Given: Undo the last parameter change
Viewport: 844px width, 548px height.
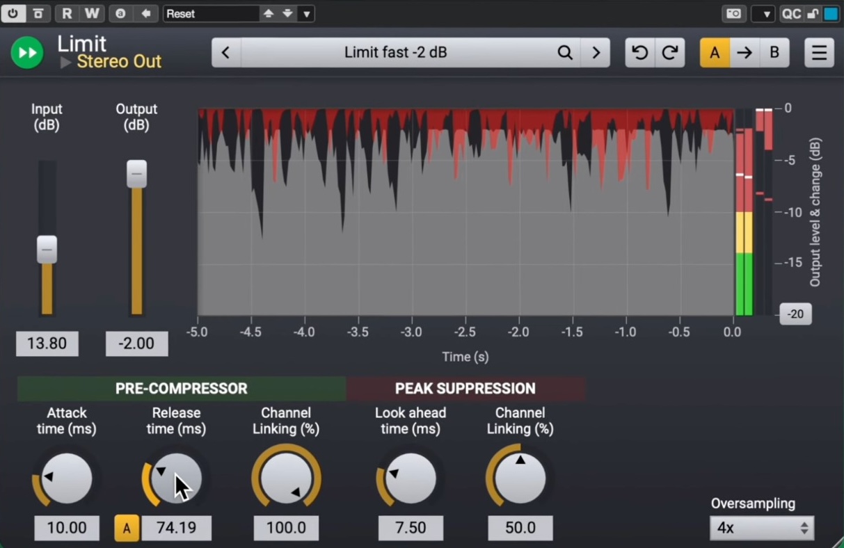Looking at the screenshot, I should (639, 53).
